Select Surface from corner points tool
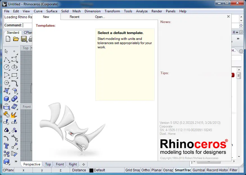This screenshot has width=246, height=175. [x=6, y=91]
